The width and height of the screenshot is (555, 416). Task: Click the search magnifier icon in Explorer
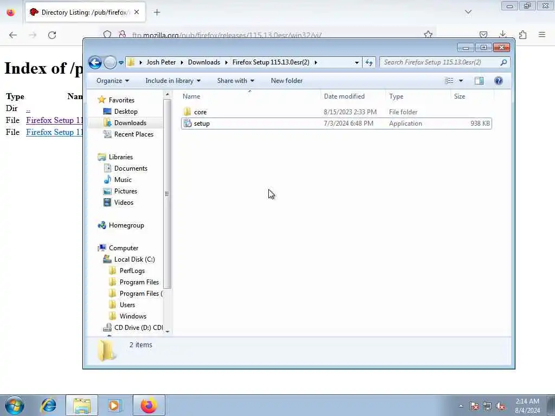(x=504, y=62)
